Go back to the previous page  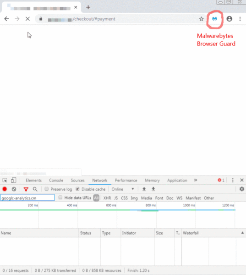point(6,19)
